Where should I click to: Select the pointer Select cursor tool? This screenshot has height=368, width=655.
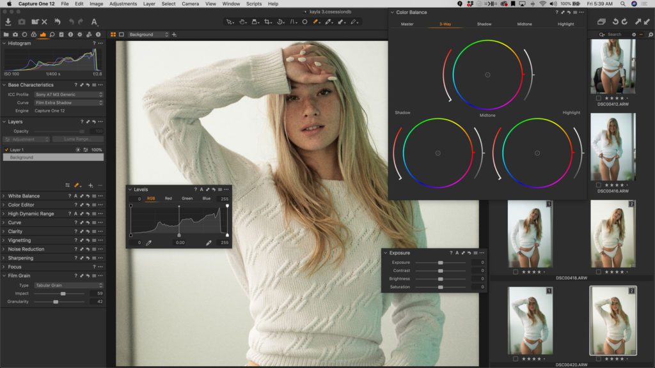coord(230,22)
